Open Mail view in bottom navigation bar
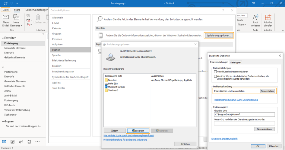285x150 pixels. pyautogui.click(x=4, y=142)
